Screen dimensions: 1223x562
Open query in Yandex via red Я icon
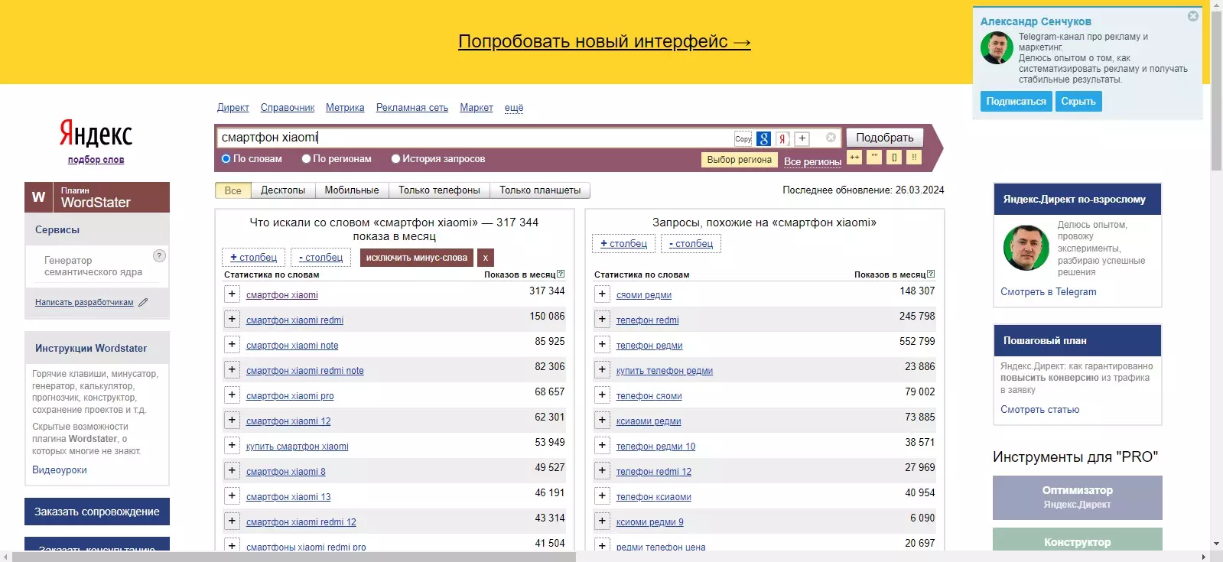tap(782, 138)
